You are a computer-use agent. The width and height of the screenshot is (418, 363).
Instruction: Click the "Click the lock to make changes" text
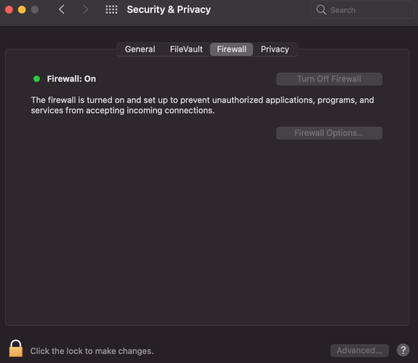[92, 351]
